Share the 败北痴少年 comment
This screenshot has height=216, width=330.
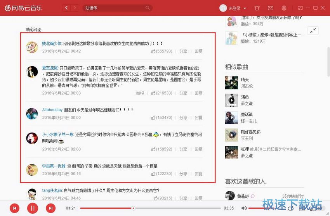183,51
